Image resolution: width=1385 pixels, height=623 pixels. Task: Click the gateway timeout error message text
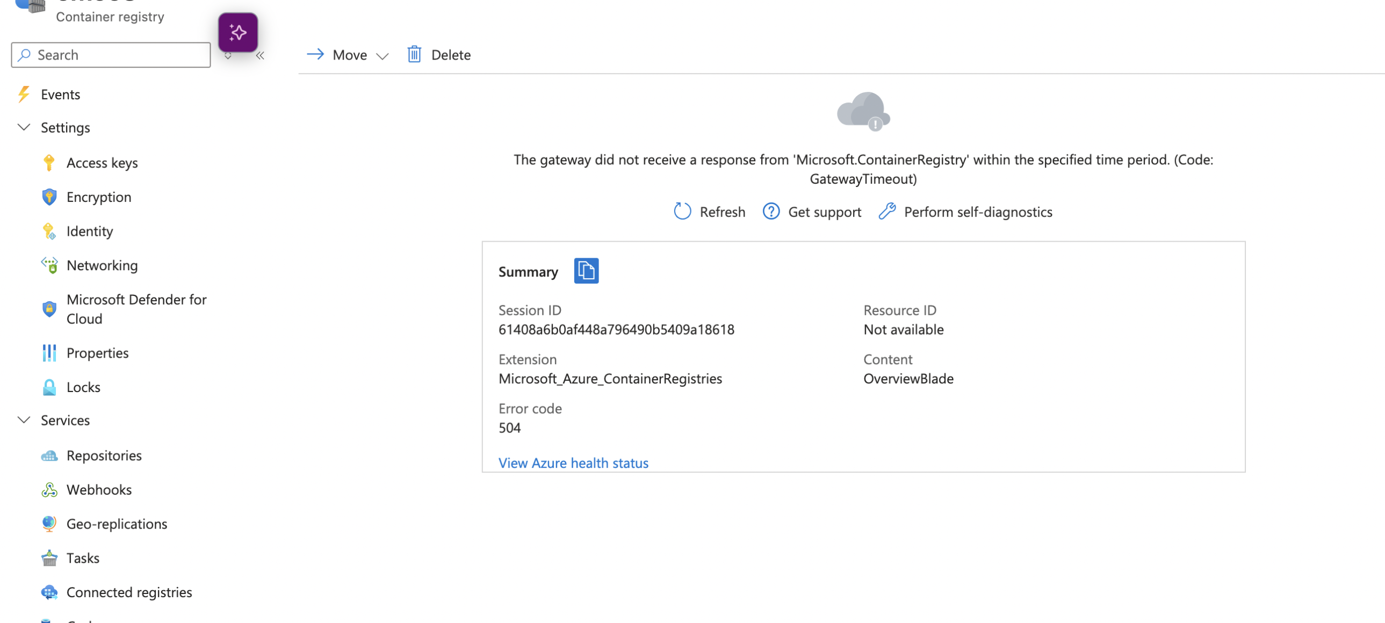tap(863, 169)
